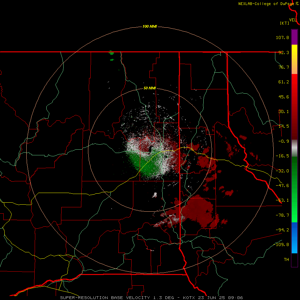
Task: Select the 30.1 scale value
Action: 284,112
